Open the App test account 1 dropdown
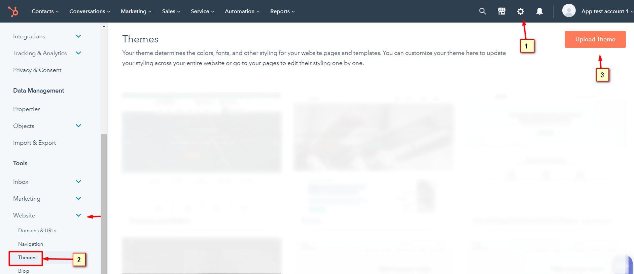This screenshot has height=274, width=634. 606,11
